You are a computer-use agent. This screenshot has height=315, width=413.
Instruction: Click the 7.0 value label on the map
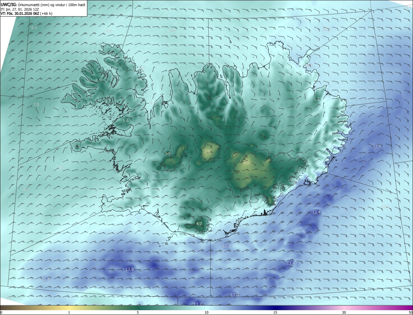point(36,105)
